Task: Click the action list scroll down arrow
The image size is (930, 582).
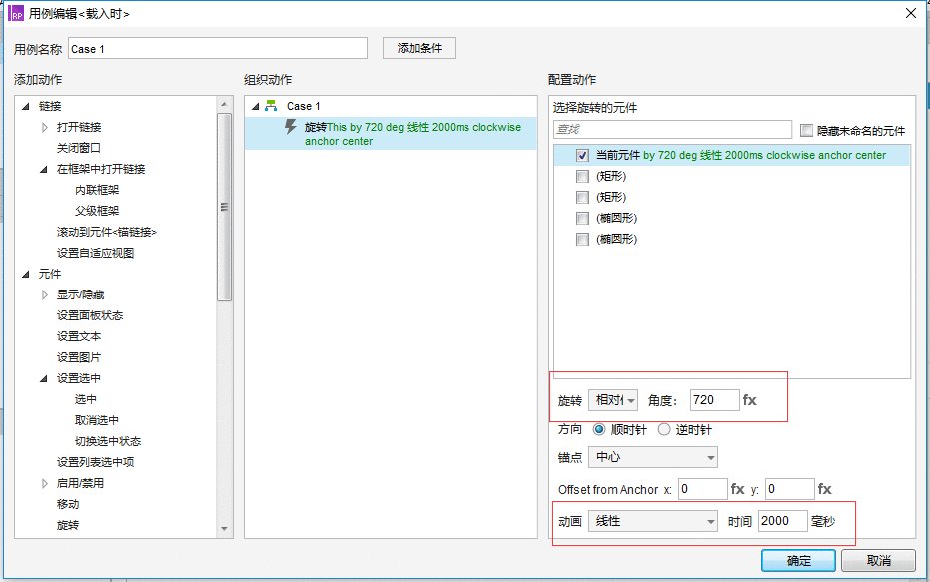Action: tap(224, 529)
